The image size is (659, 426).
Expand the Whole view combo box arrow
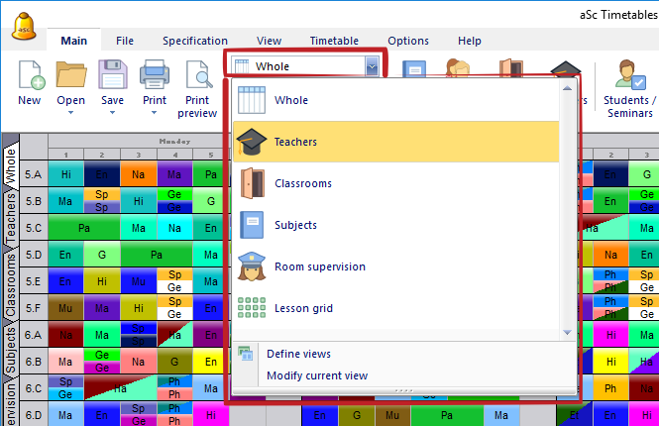372,66
